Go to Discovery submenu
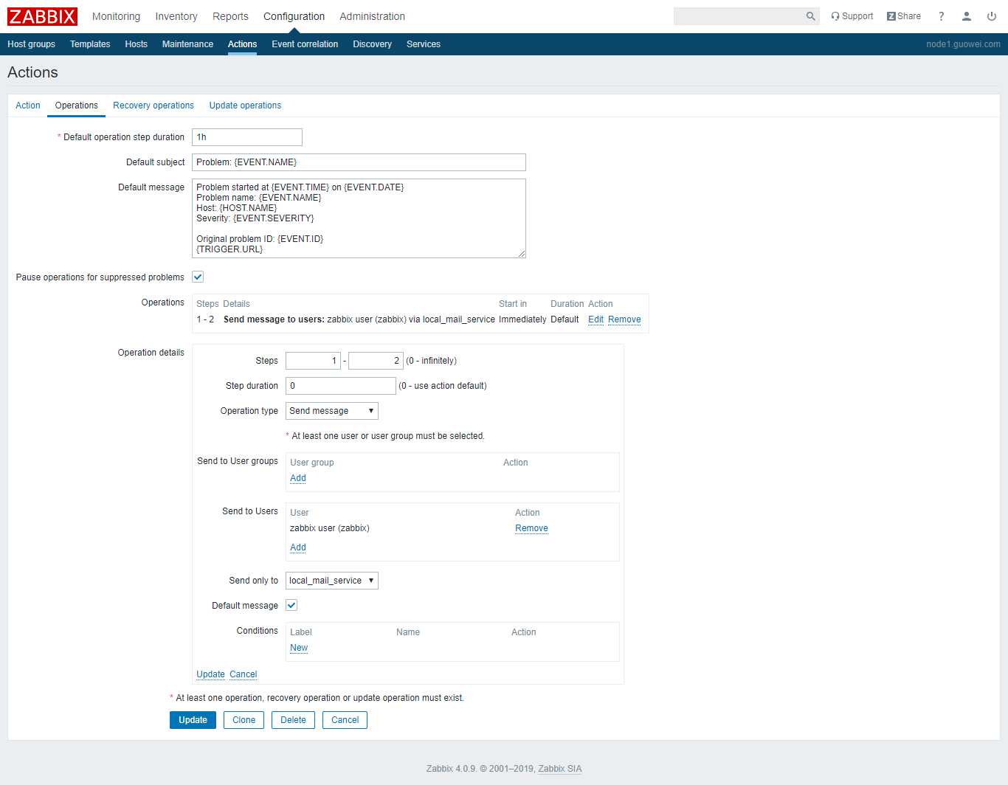Screen dimensions: 1008x785 [x=372, y=44]
